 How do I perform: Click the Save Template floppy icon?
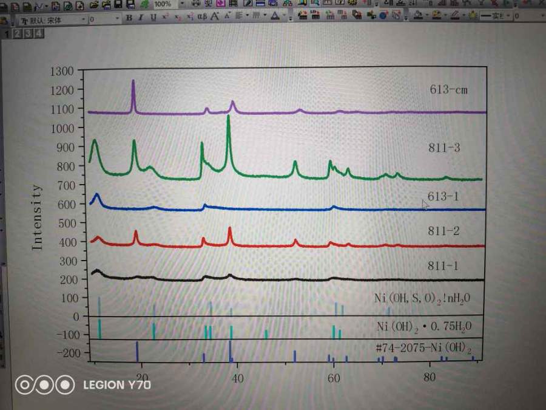tap(130, 4)
